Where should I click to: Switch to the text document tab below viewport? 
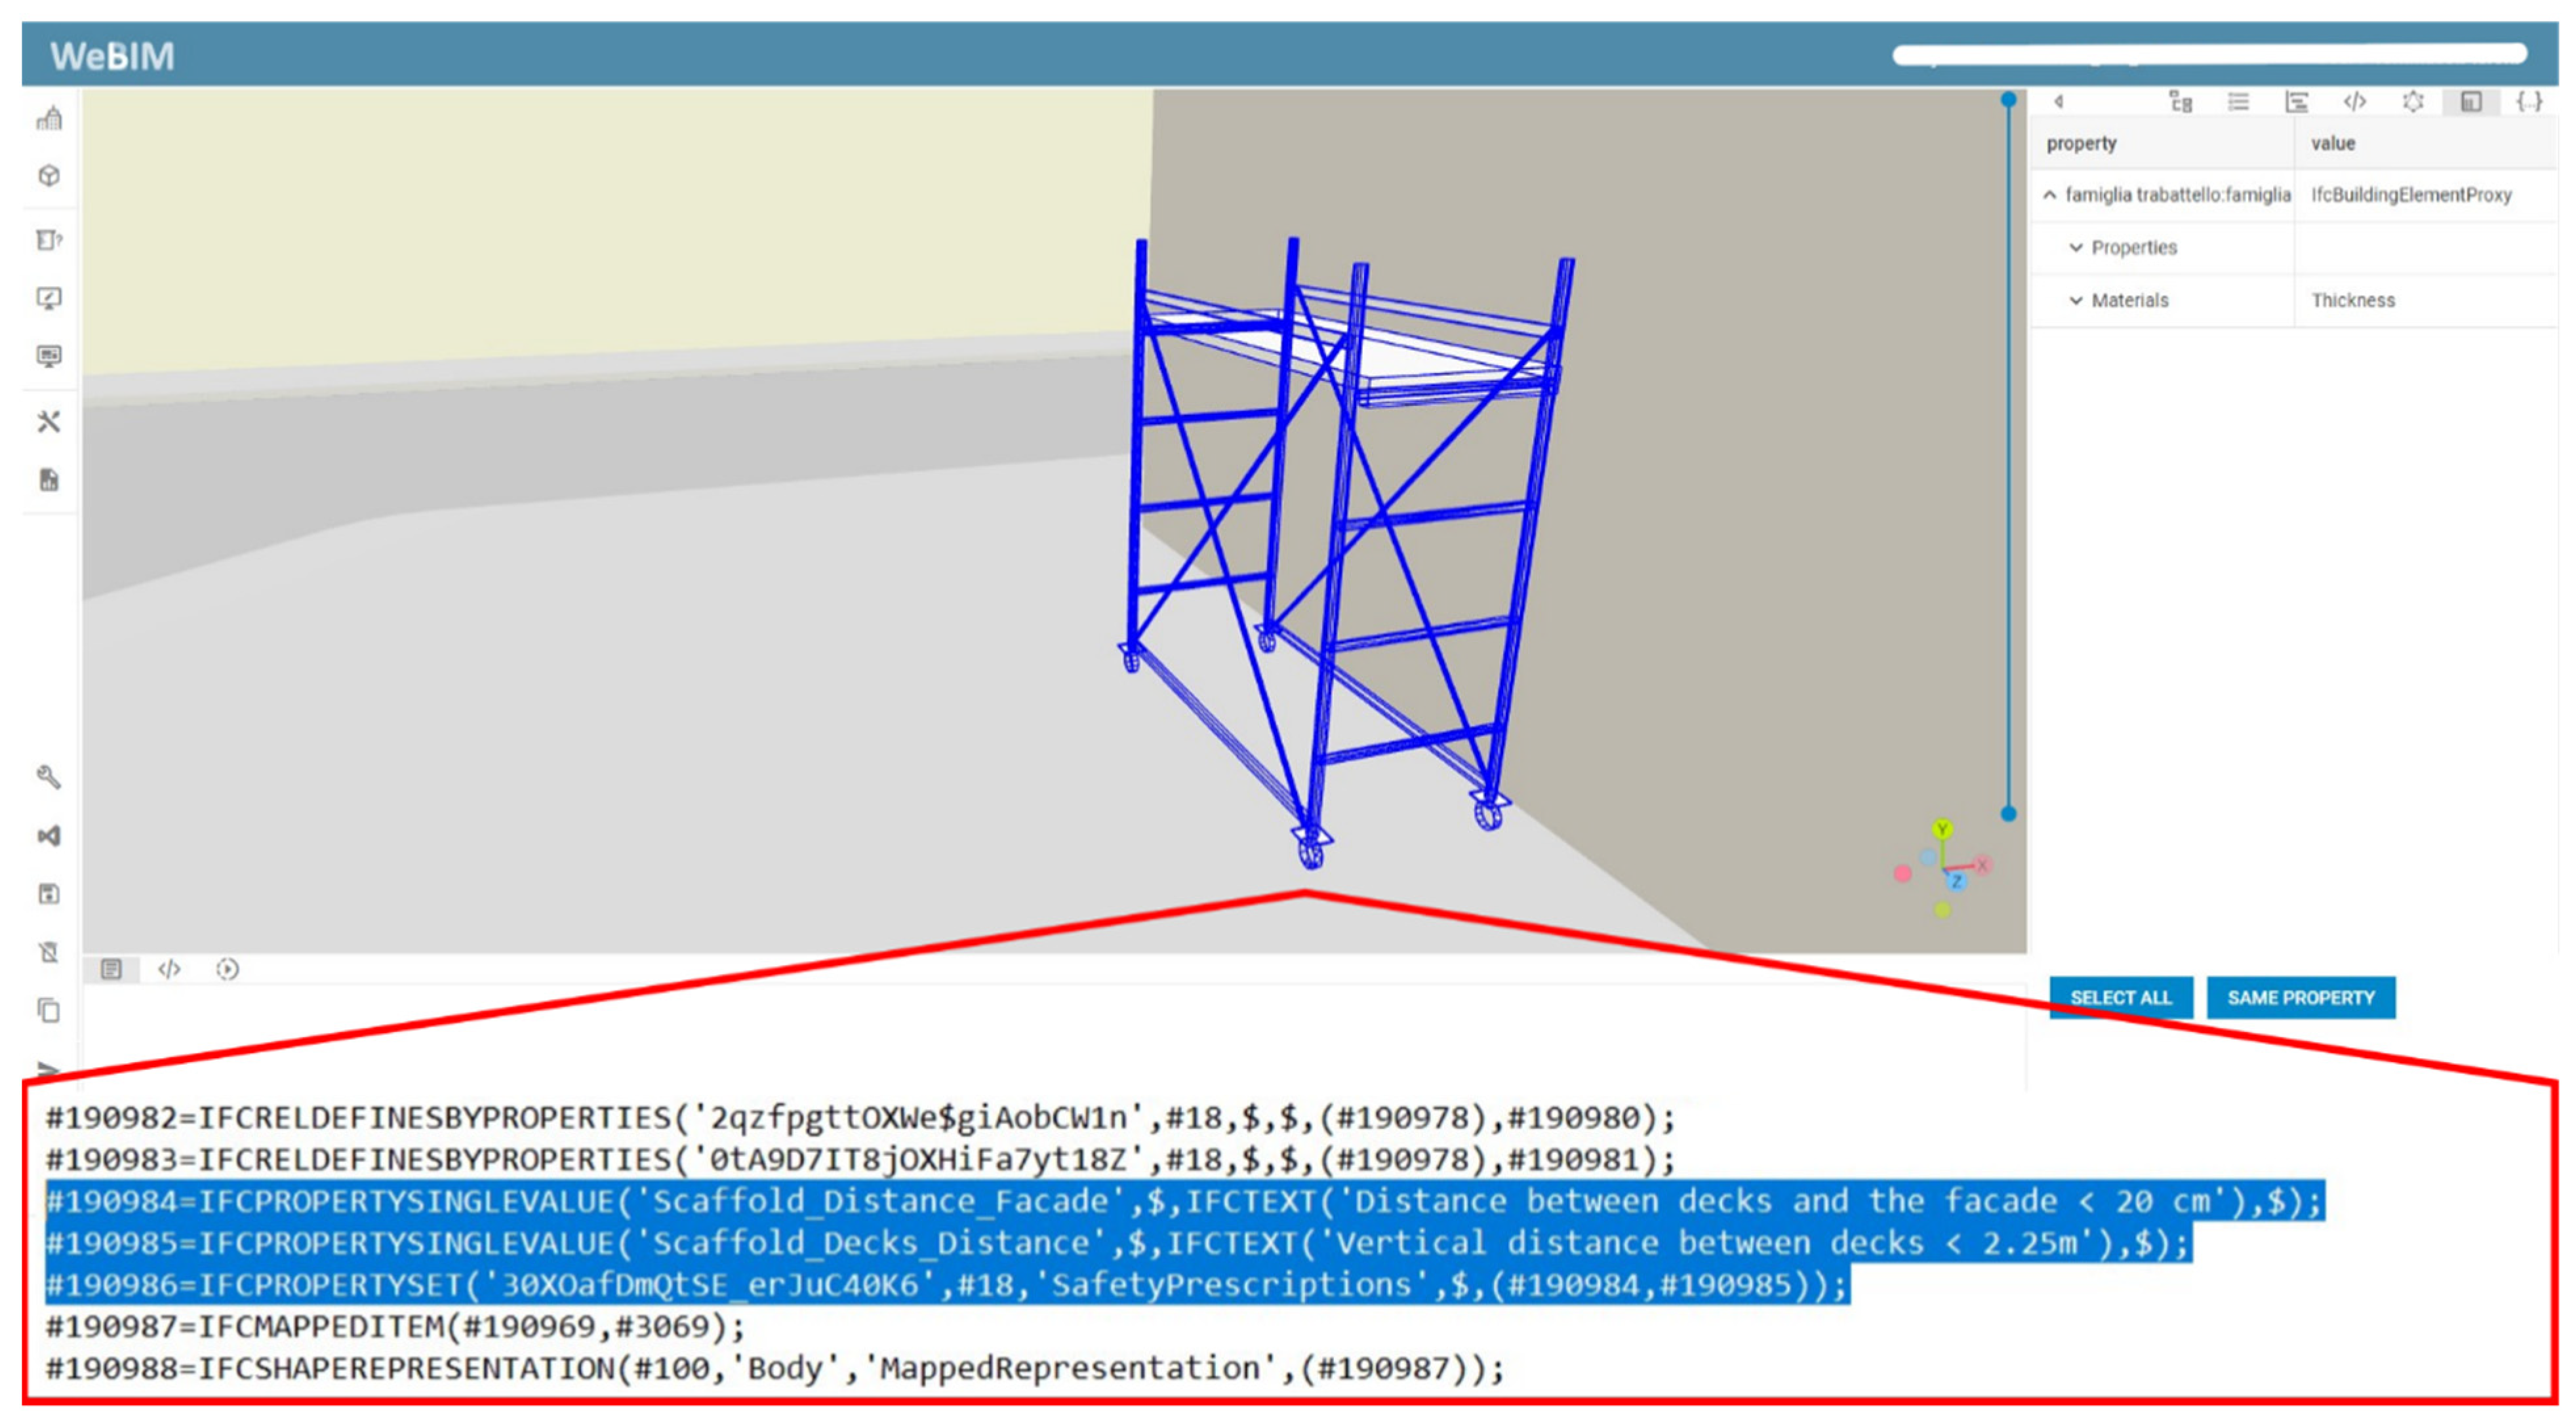(111, 968)
